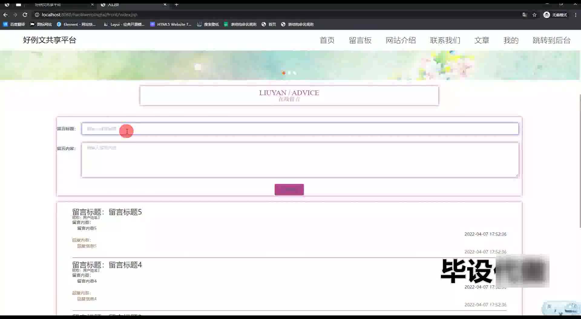
Task: Go to 首页 in the site navigation
Action: [x=327, y=40]
